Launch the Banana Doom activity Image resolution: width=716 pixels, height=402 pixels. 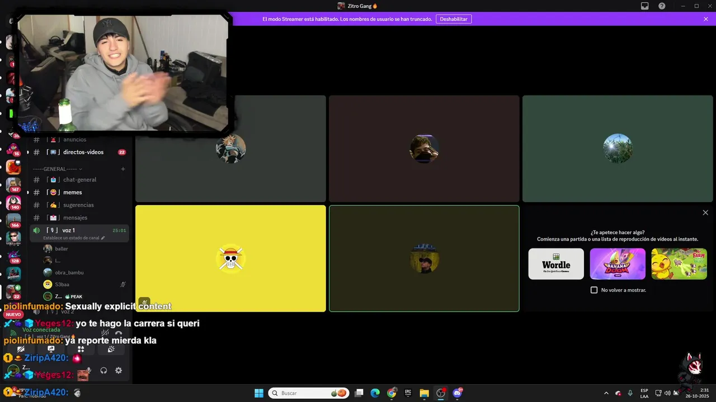[618, 264]
